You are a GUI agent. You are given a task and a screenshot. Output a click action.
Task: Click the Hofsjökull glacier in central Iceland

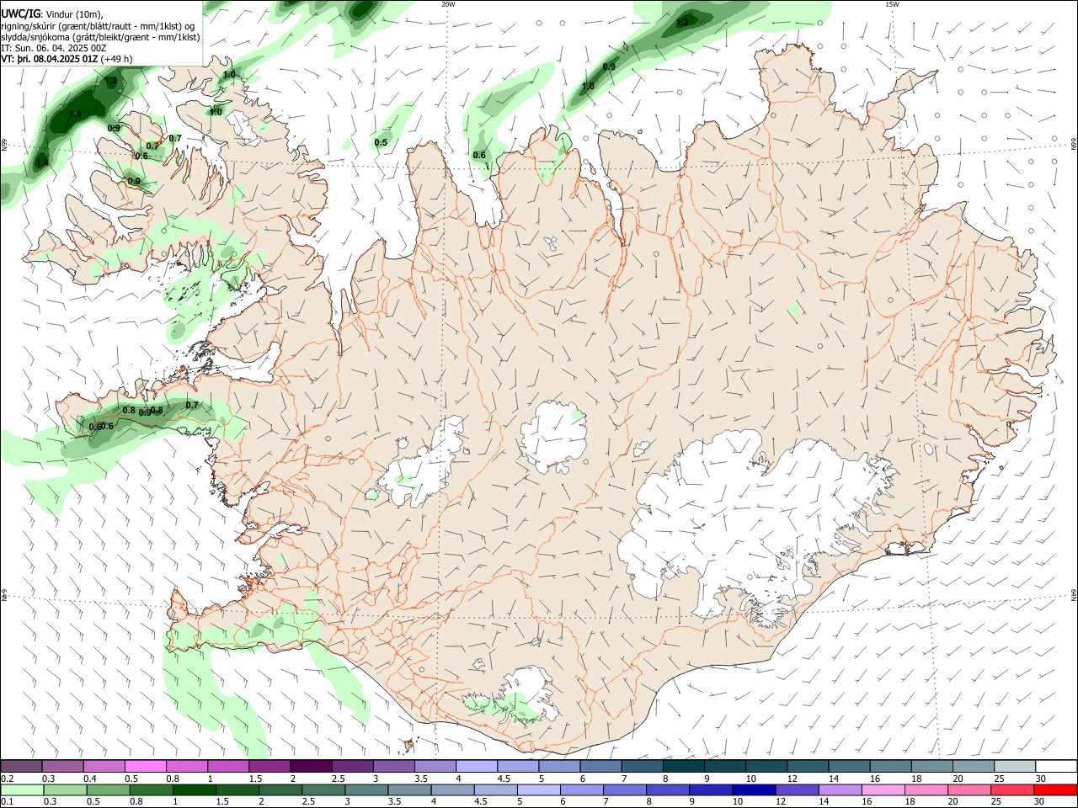552,438
